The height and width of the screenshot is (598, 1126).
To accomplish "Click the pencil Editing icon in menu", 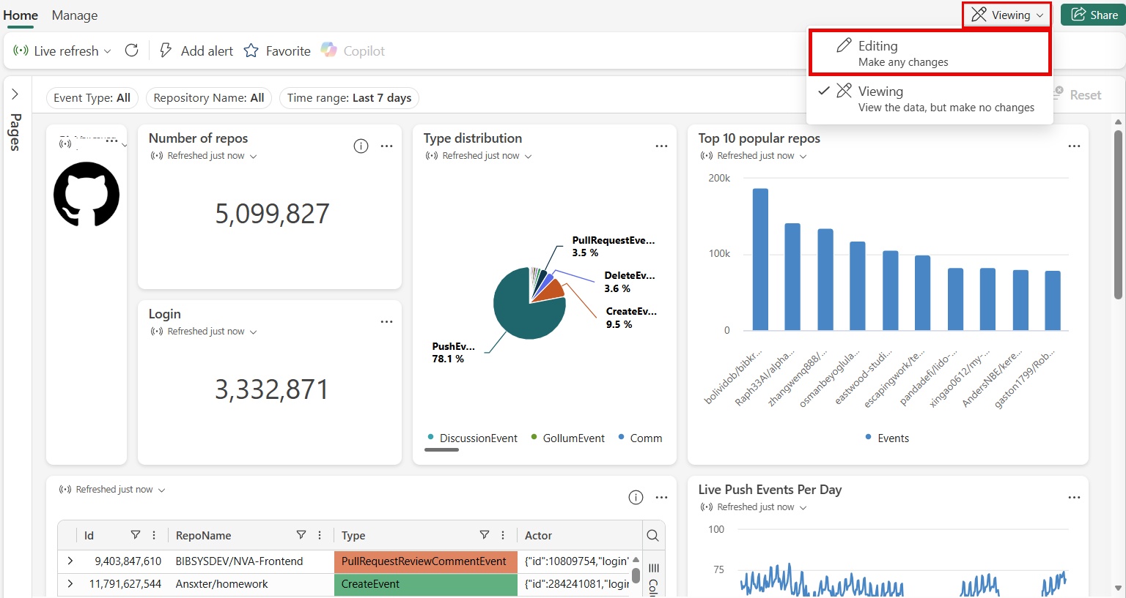I will tap(844, 45).
